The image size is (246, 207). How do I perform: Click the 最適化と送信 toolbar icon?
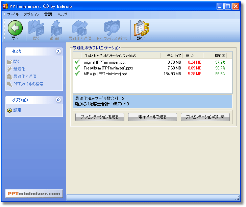point(80,28)
